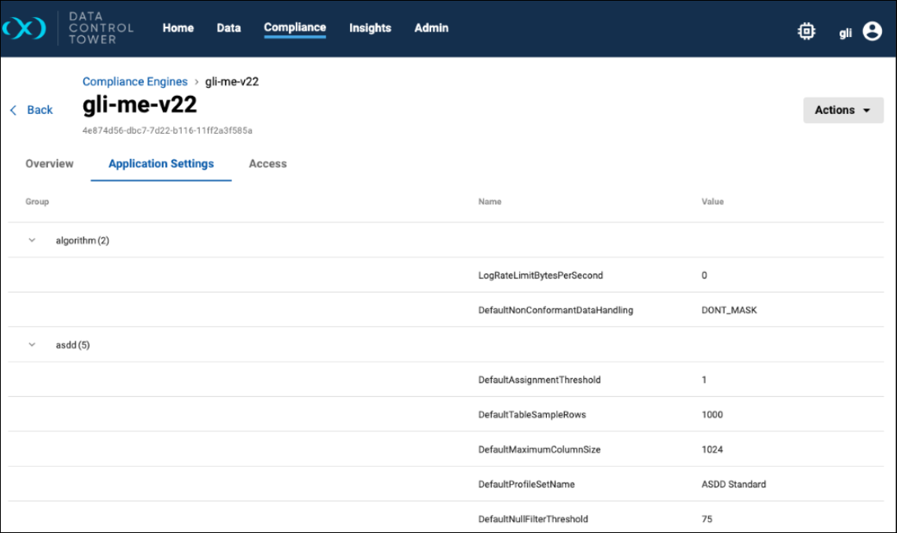Open the Actions dropdown menu
The image size is (897, 533).
click(843, 110)
